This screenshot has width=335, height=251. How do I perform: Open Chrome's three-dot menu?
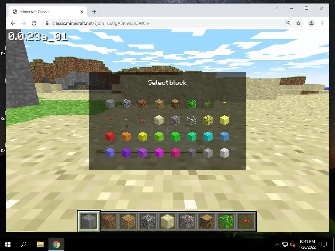point(322,23)
